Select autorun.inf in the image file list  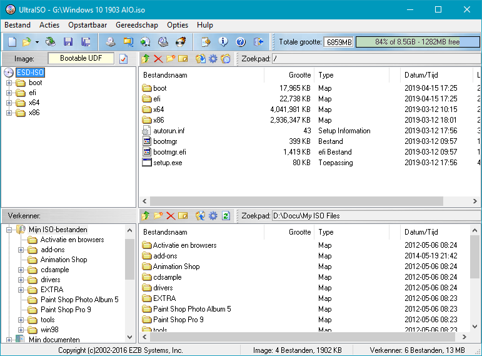click(x=169, y=131)
